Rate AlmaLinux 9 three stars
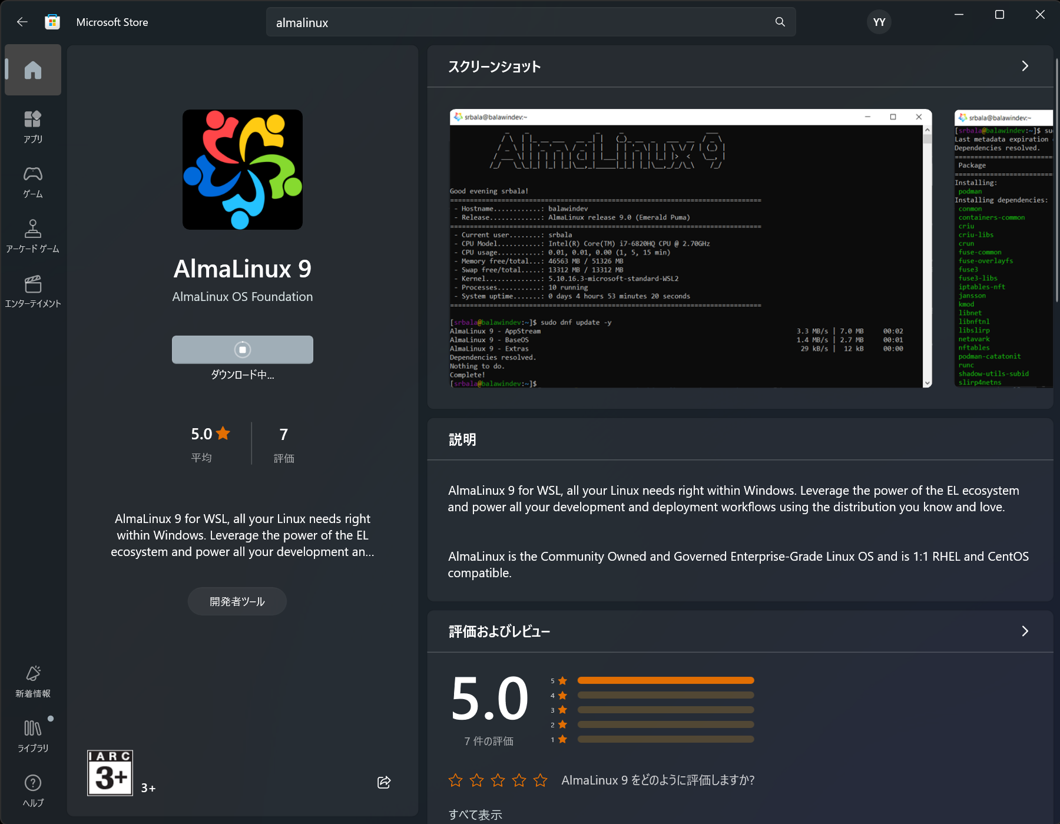 [498, 780]
